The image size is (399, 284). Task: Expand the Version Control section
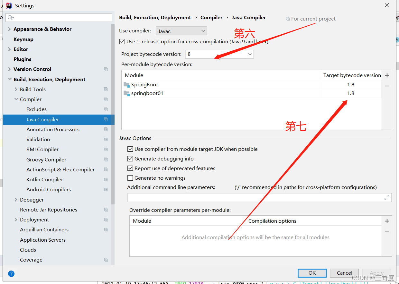pyautogui.click(x=9, y=69)
